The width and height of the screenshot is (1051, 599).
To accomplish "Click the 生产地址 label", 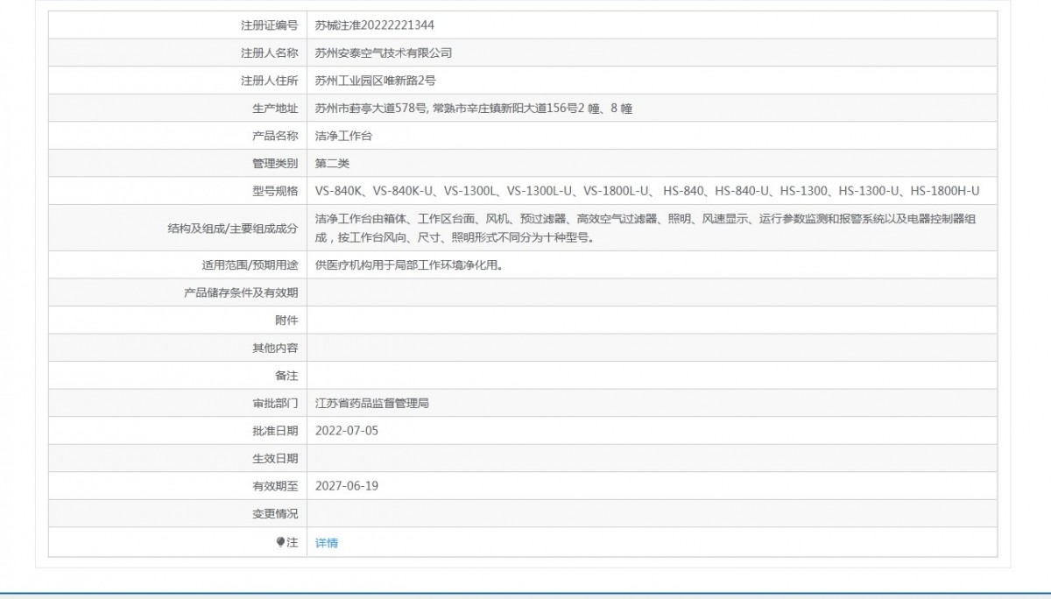I will point(275,109).
